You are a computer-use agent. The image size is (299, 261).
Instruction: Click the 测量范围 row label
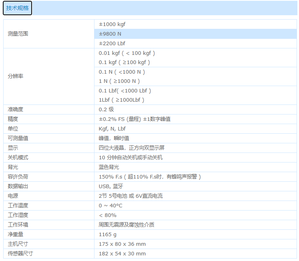[x=18, y=34]
